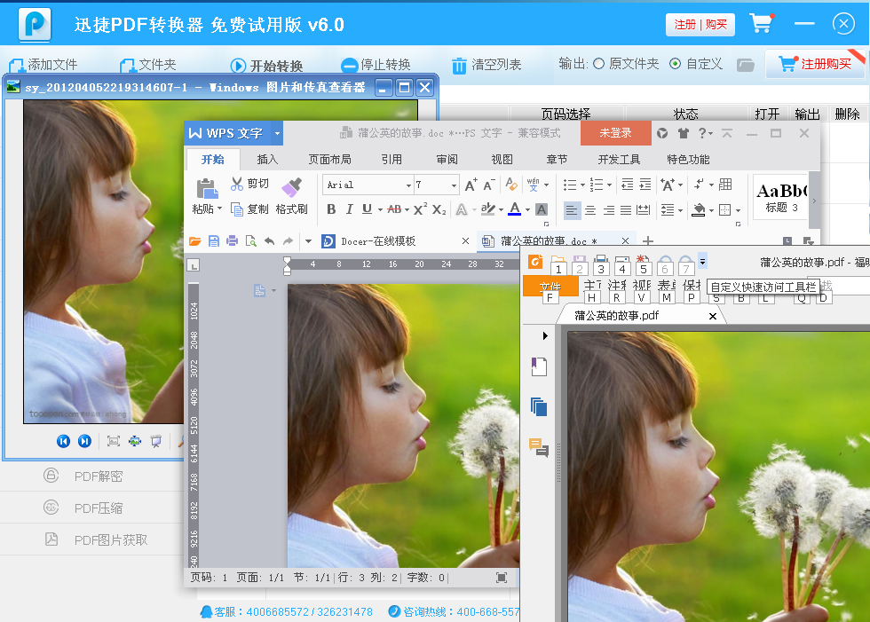Viewport: 870px width, 622px height.
Task: Open the WPS 文字 application menu dropdown
Action: [277, 133]
